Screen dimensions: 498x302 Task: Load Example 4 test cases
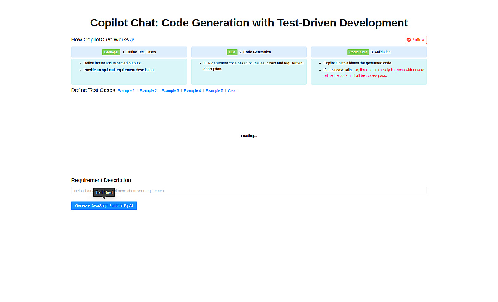[192, 91]
